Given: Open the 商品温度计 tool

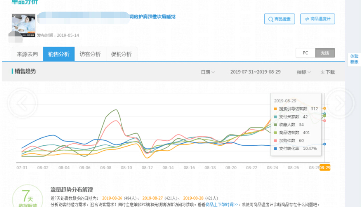Looking at the screenshot, I should click(318, 19).
